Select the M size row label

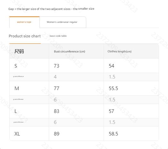point(17,88)
